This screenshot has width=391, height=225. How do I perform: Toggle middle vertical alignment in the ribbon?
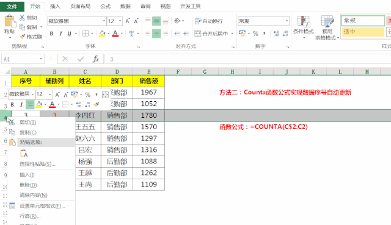tap(156, 21)
